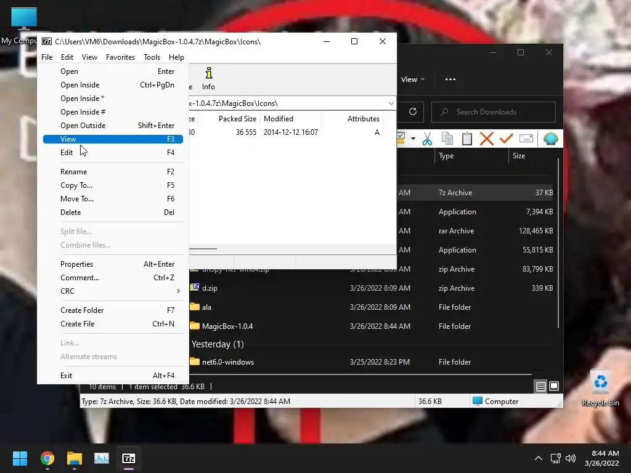Choose Create File from the File menu
This screenshot has height=473, width=631.
point(113,324)
